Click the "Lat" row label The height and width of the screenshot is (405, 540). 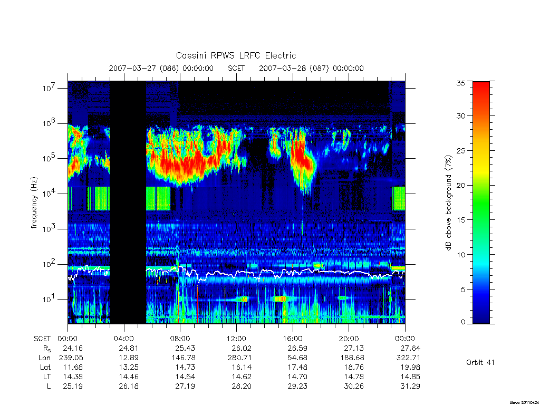click(x=45, y=367)
